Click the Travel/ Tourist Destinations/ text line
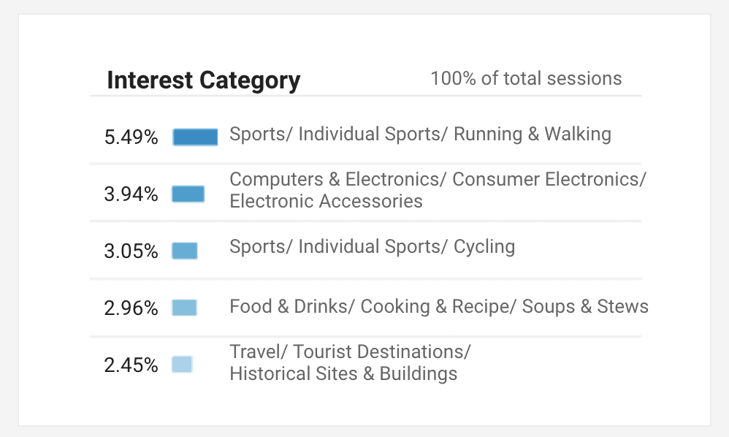 (350, 352)
